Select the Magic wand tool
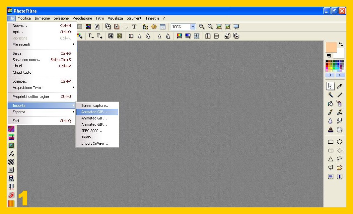353x214 pixels. [x=330, y=95]
